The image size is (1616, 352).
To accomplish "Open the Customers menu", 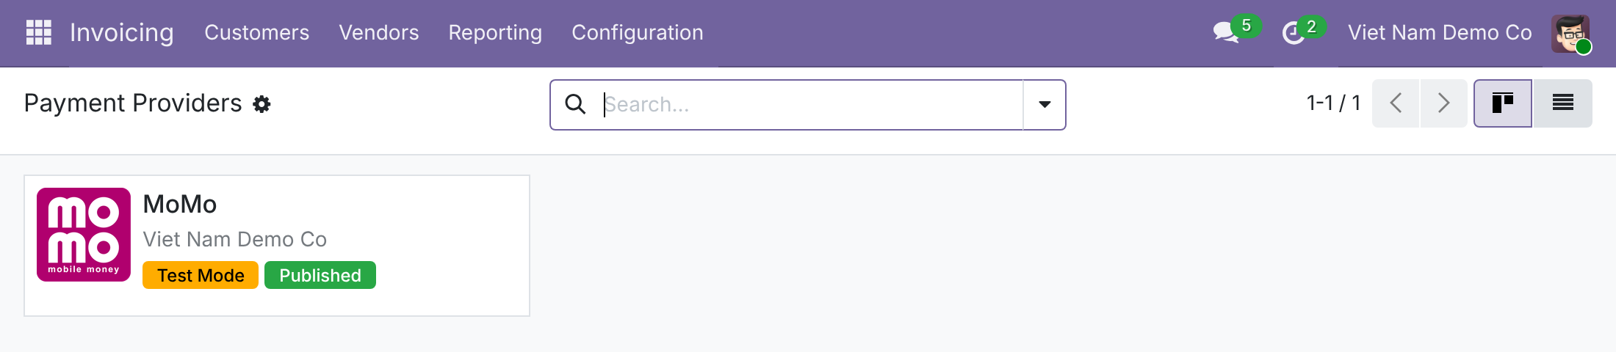I will click(x=257, y=33).
